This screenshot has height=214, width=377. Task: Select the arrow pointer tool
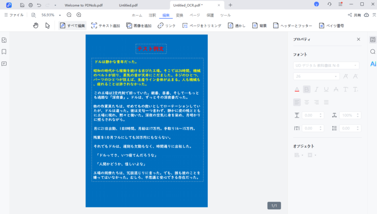(48, 25)
